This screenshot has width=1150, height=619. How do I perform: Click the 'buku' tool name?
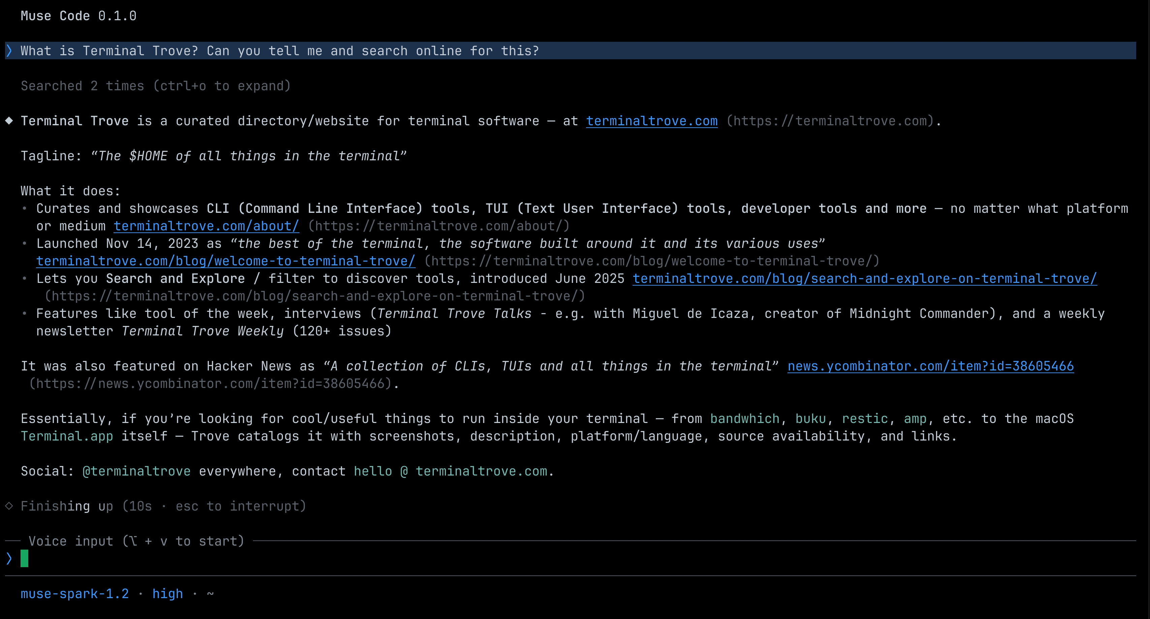811,419
